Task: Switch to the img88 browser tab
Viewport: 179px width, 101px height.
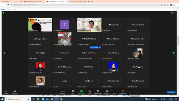Action: click(79, 2)
